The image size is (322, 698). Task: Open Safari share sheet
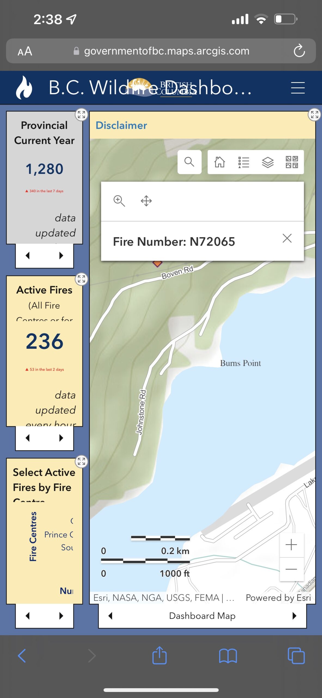tap(159, 655)
